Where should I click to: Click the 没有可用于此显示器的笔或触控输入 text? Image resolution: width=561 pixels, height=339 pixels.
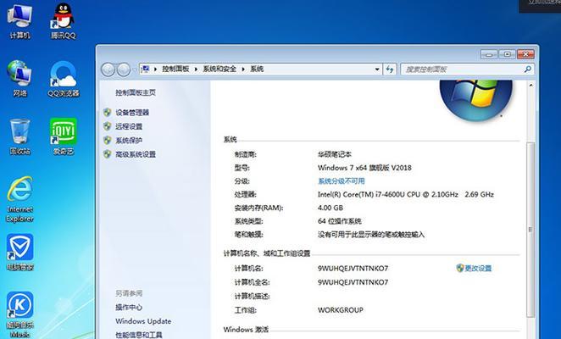tap(371, 235)
